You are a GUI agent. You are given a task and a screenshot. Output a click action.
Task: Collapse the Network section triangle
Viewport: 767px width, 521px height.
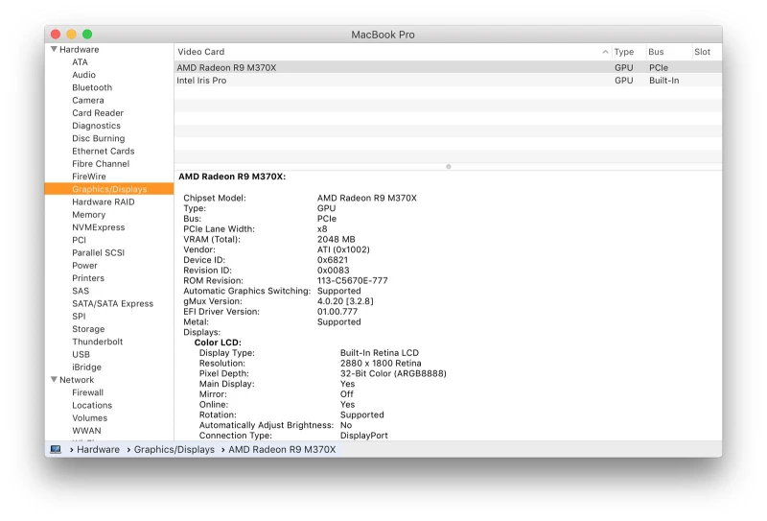click(53, 380)
